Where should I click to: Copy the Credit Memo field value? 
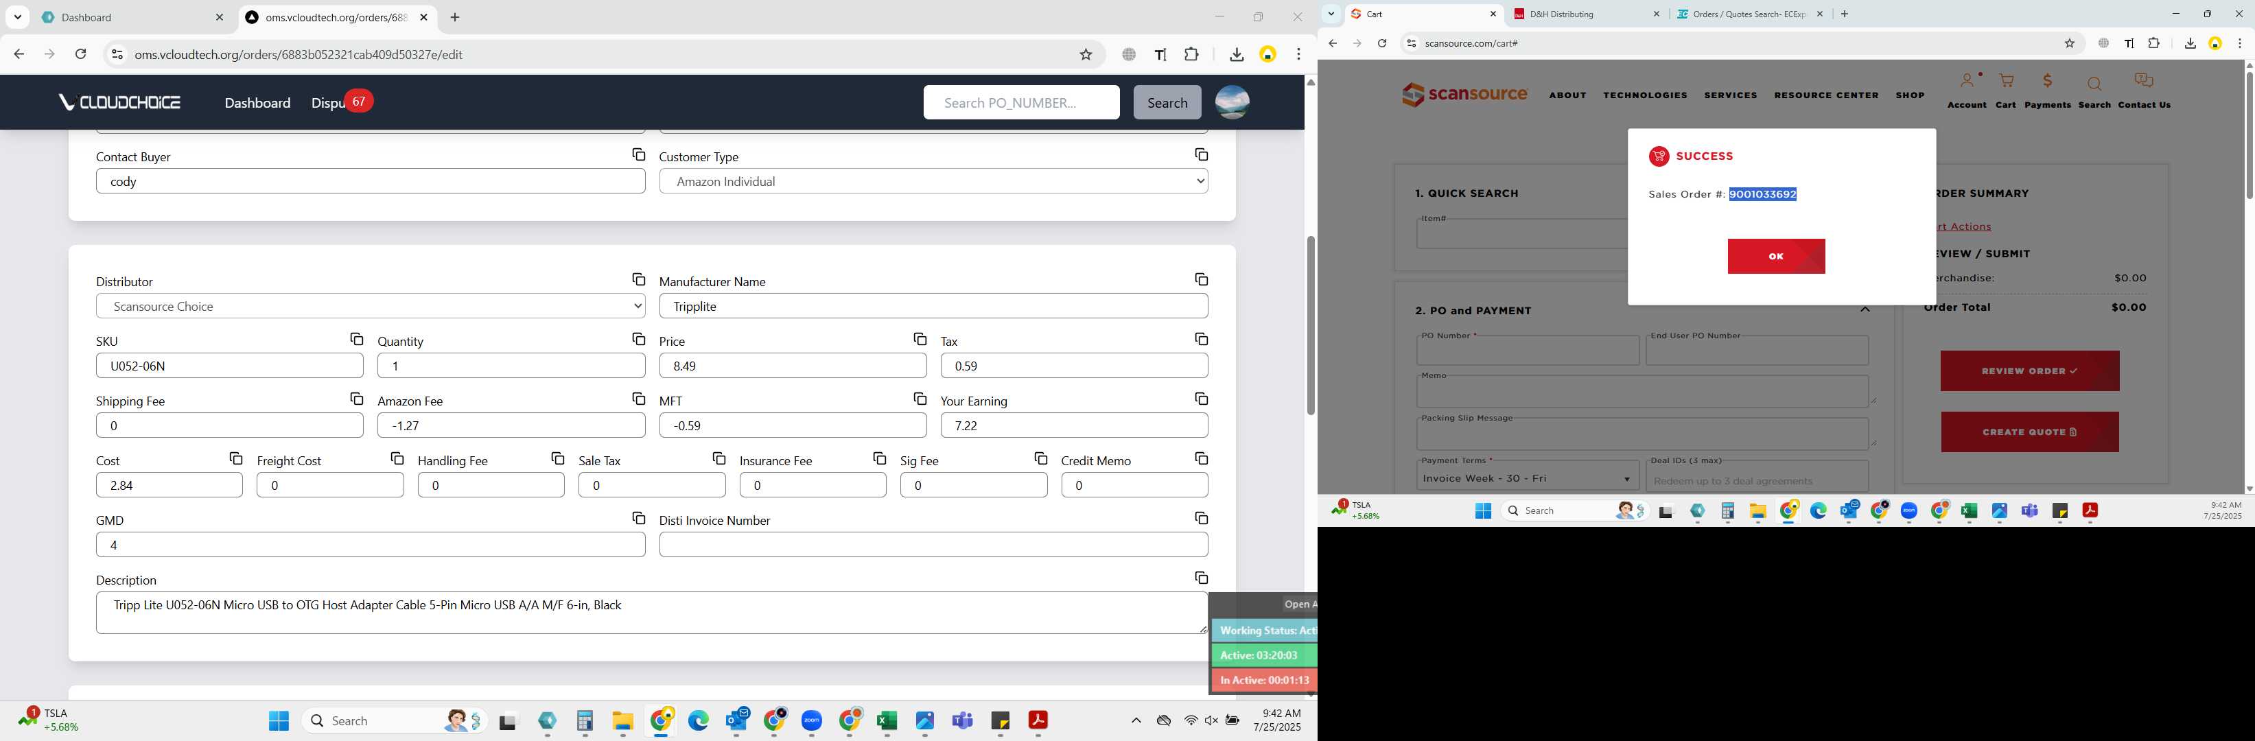pyautogui.click(x=1201, y=458)
